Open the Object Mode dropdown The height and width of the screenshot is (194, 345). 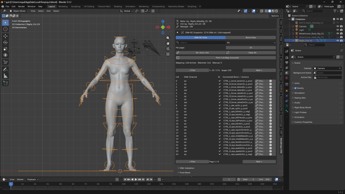point(19,11)
